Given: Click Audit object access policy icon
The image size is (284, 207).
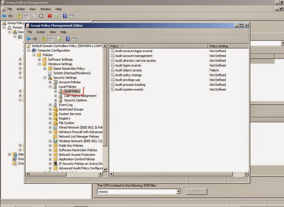Looking at the screenshot, I should pos(113,70).
